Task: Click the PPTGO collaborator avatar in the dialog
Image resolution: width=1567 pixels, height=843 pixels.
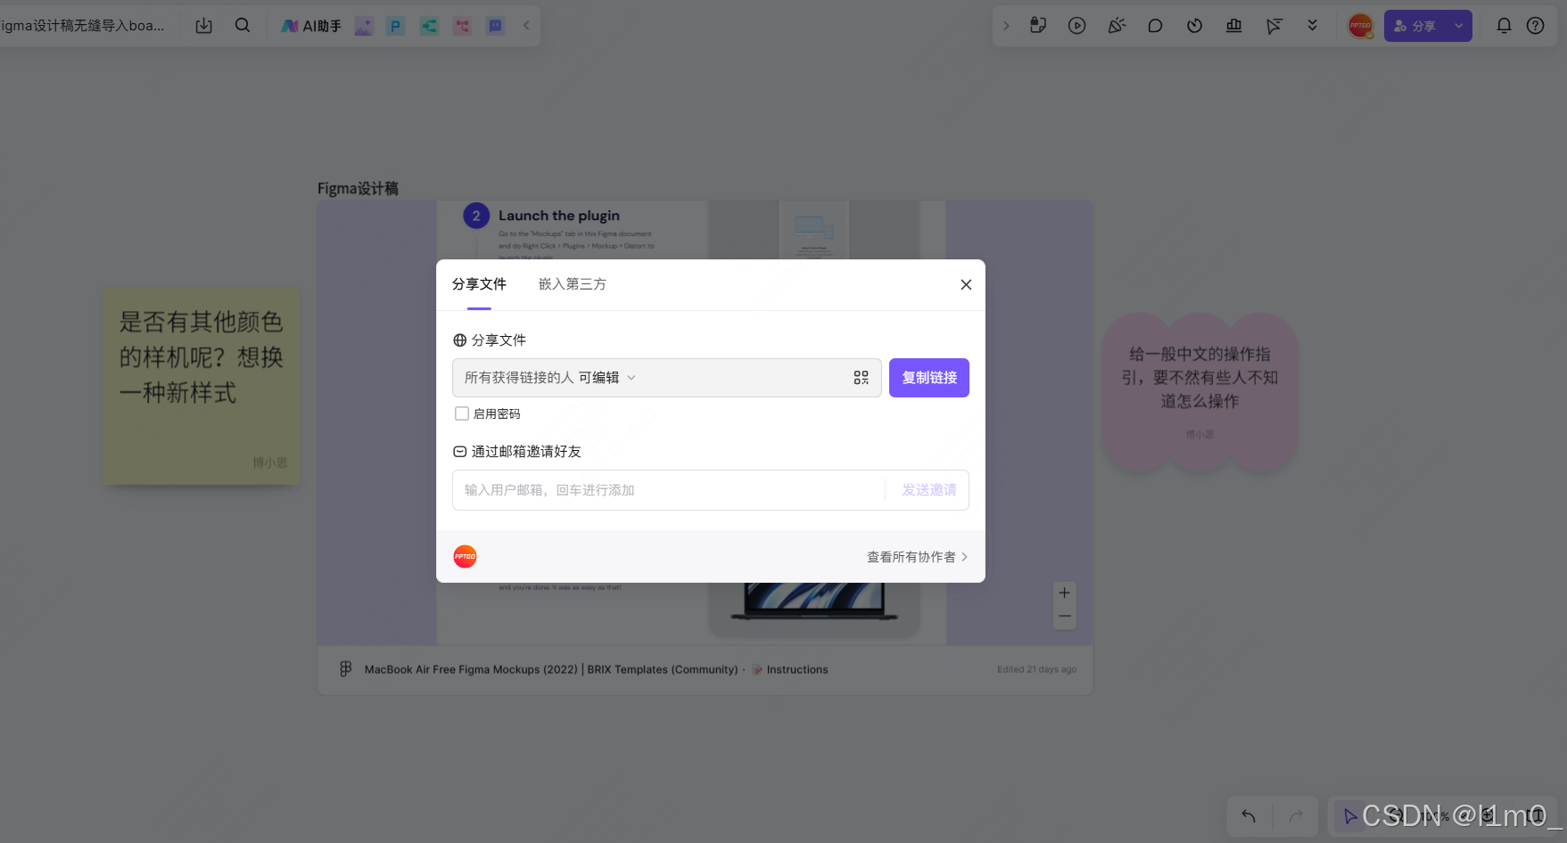Action: (x=466, y=557)
